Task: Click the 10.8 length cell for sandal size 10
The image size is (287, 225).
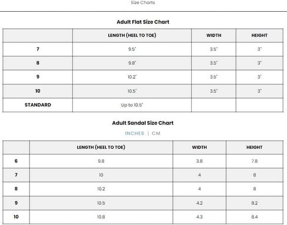Action: 101,217
